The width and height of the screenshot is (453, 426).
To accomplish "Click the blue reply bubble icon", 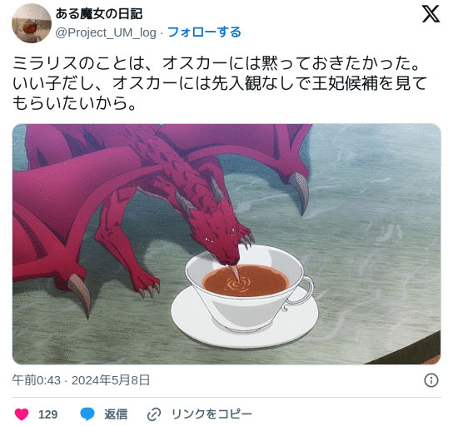I will pos(87,414).
